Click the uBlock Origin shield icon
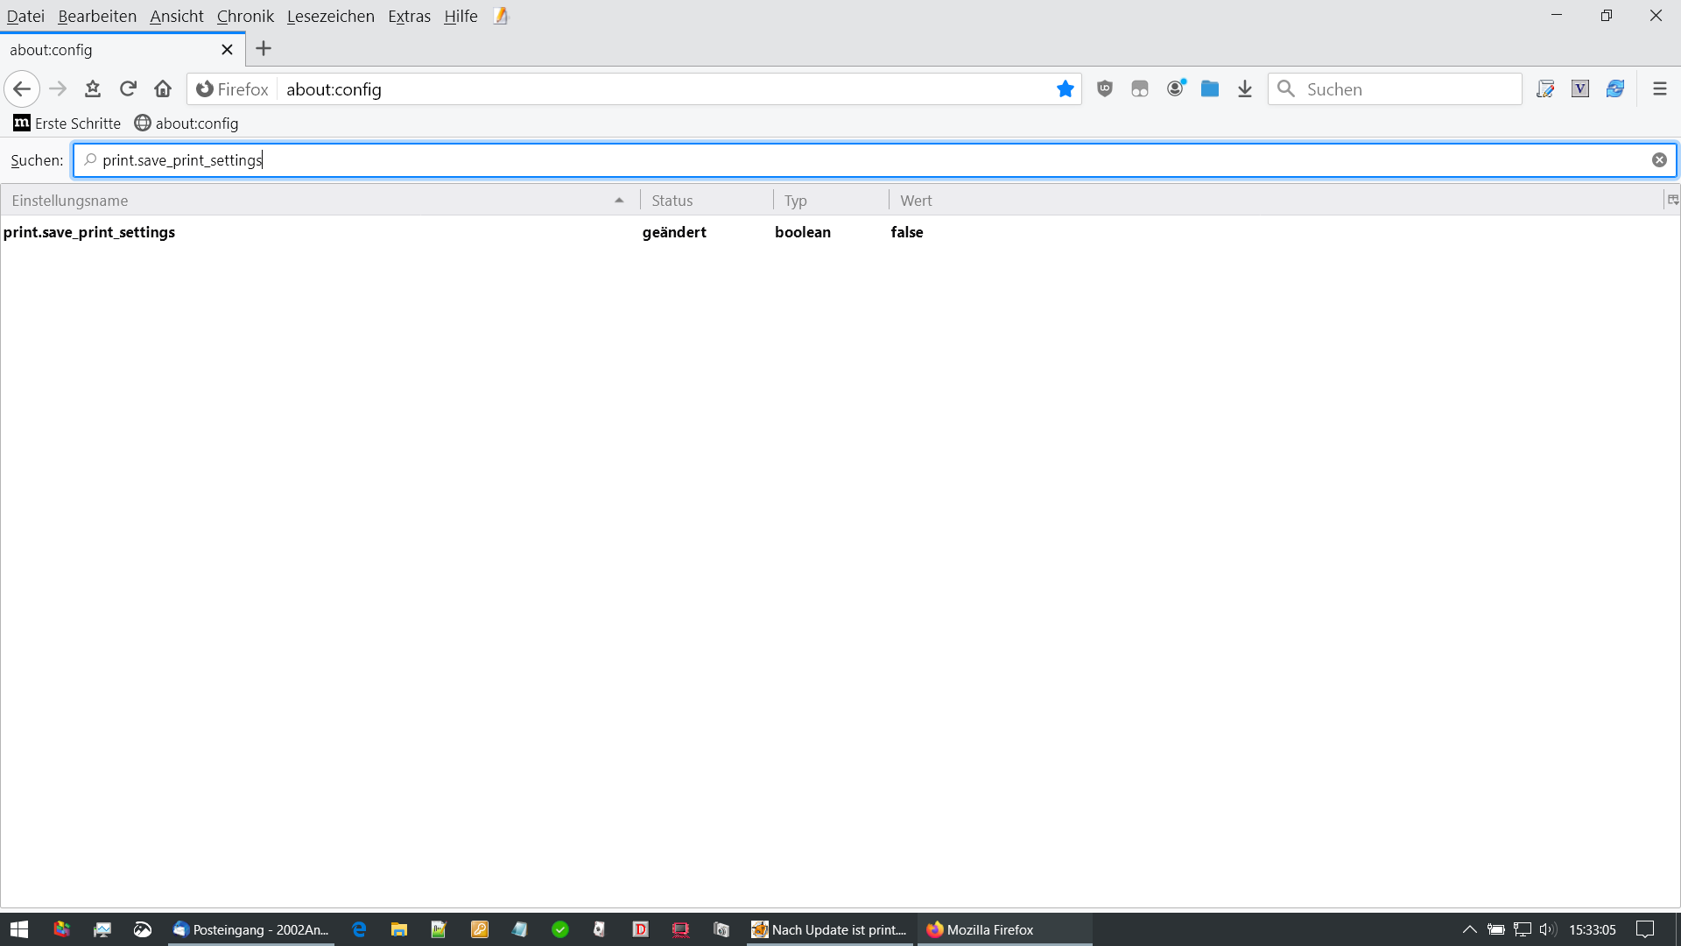 pos(1105,88)
